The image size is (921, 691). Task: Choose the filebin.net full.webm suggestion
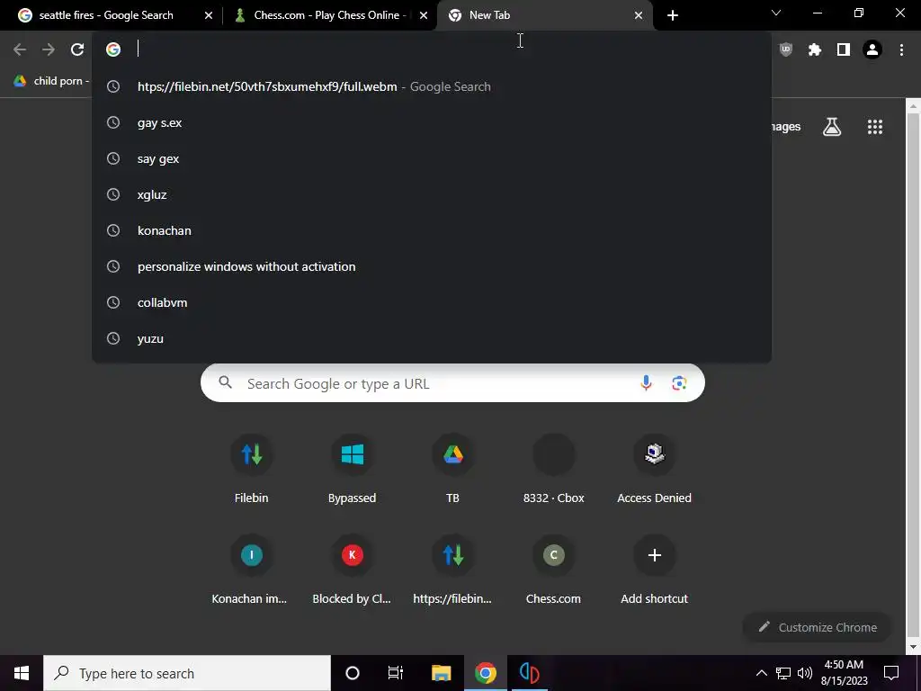(432, 87)
